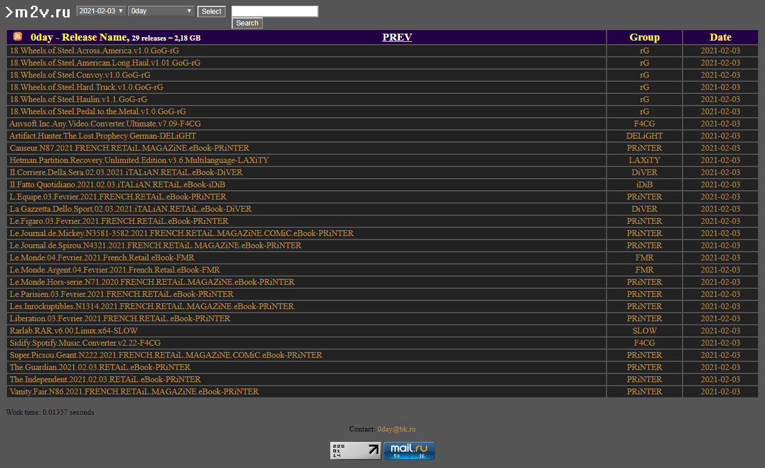Screen dimensions: 765x468
Task: Open The.Guardian.2021.02.03.RETAiL.eBook-PRiNTER release
Action: 100,367
